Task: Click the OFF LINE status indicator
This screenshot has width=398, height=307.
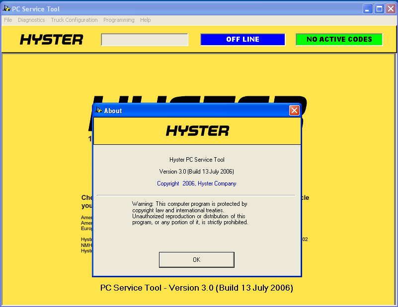Action: click(x=242, y=40)
